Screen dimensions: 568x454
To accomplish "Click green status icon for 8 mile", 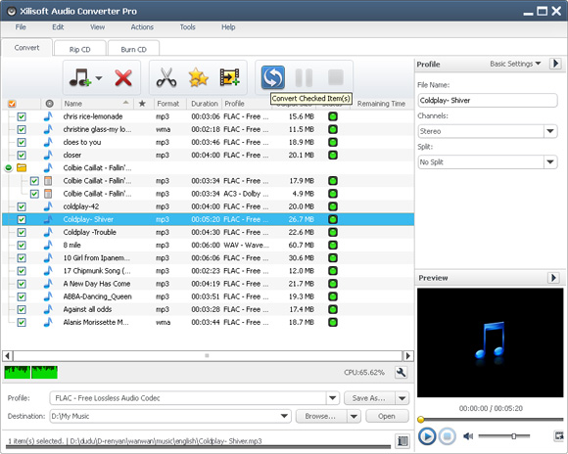I will point(333,246).
